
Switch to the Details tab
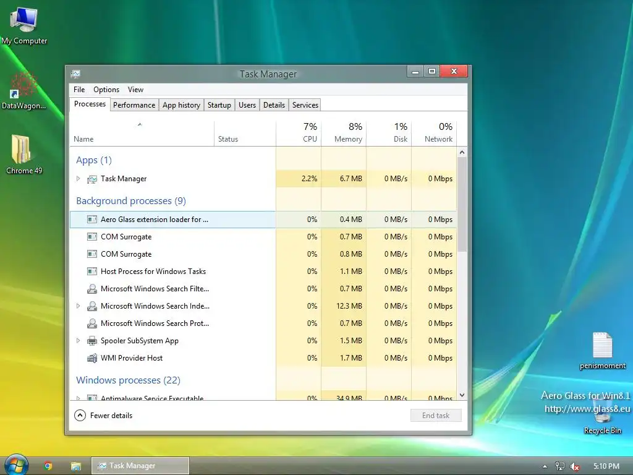pyautogui.click(x=274, y=105)
